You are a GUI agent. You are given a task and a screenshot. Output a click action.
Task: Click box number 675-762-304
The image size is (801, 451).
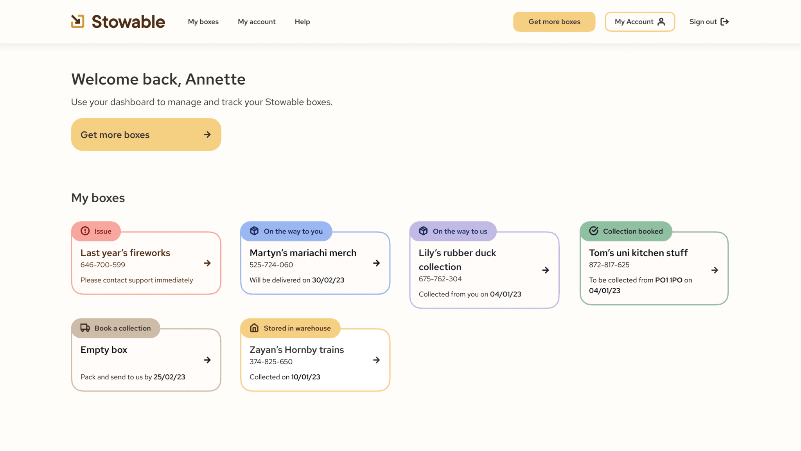(x=440, y=279)
